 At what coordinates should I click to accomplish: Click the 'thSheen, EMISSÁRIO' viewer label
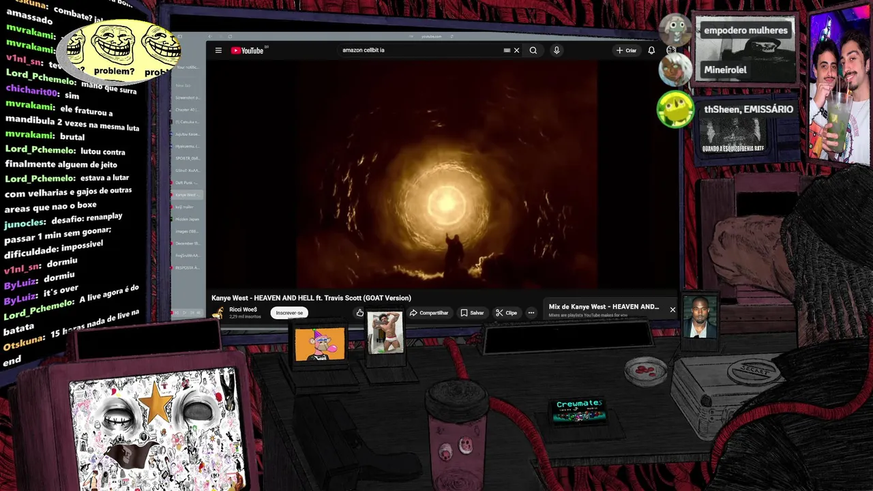(x=749, y=109)
